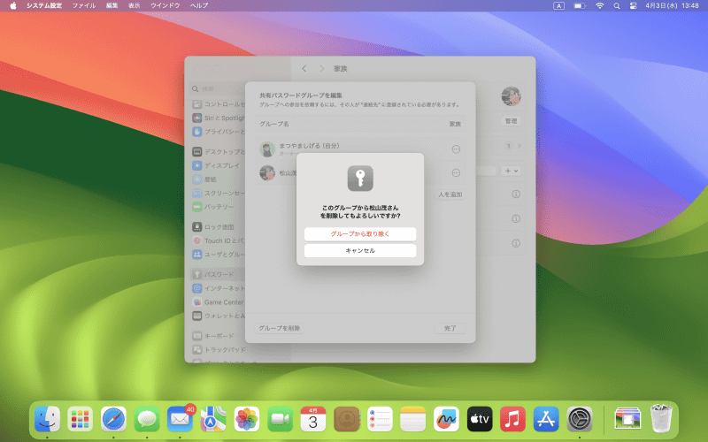Select Game Center in the sidebar
Viewport: 708px width, 442px height.
click(x=219, y=302)
